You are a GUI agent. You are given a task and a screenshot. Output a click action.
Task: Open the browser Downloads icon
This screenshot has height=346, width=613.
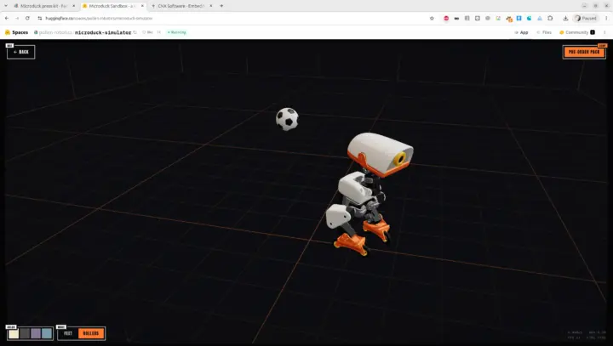pos(565,19)
